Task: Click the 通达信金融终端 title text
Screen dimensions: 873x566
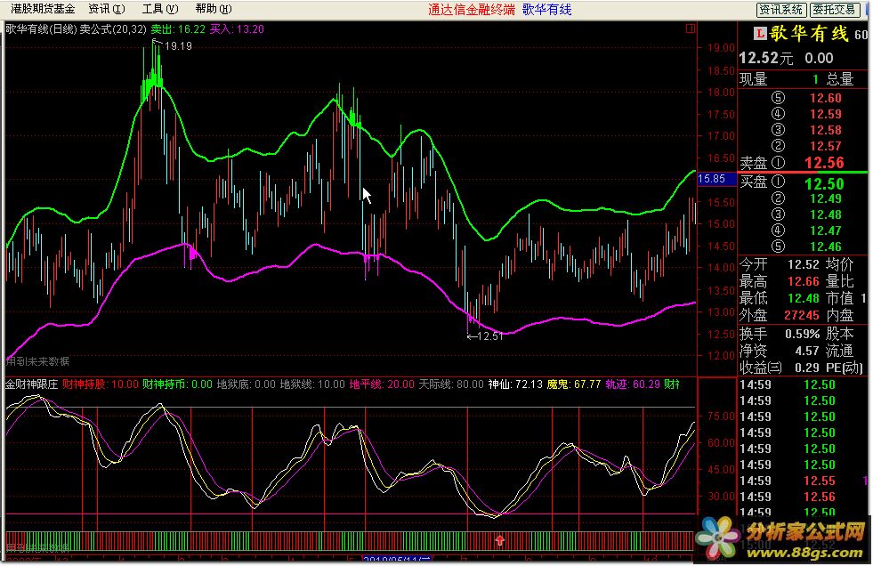Action: pos(472,10)
